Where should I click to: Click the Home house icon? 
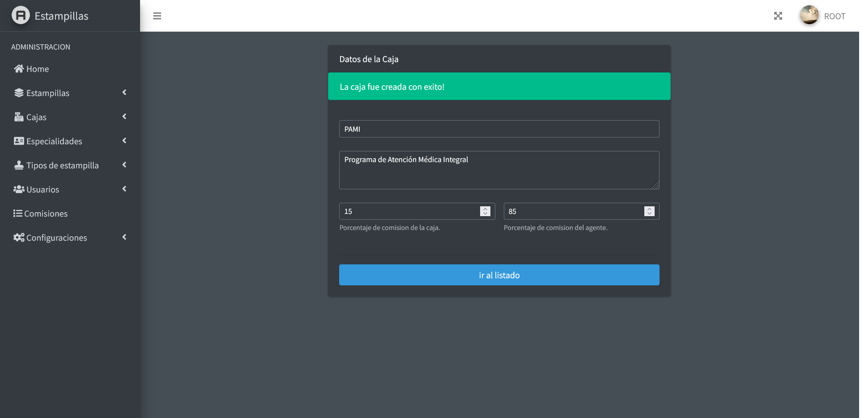pyautogui.click(x=19, y=69)
